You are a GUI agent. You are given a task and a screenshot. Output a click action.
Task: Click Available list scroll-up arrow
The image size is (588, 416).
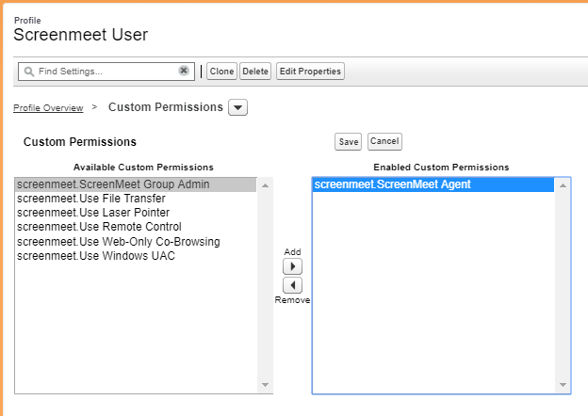pyautogui.click(x=265, y=185)
